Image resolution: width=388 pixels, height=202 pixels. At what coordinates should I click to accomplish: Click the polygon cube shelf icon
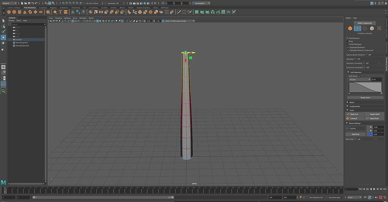14,12
